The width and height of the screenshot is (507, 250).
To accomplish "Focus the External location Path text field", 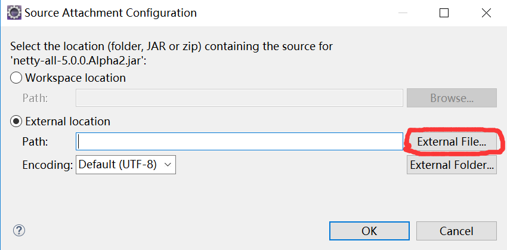I will pyautogui.click(x=239, y=141).
